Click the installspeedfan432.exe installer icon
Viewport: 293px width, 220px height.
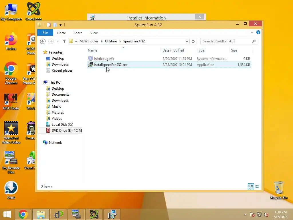pyautogui.click(x=90, y=64)
